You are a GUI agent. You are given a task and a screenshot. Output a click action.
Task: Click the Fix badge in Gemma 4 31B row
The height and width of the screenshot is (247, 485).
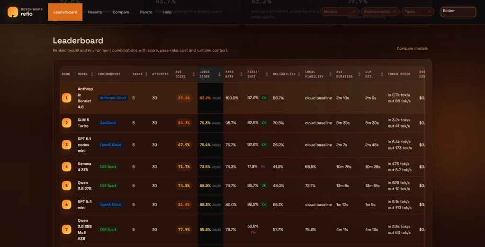click(x=263, y=166)
